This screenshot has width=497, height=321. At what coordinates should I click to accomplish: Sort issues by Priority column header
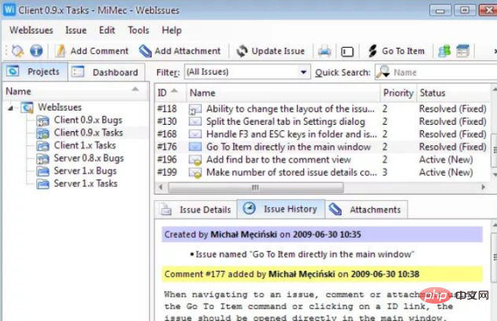pyautogui.click(x=398, y=93)
